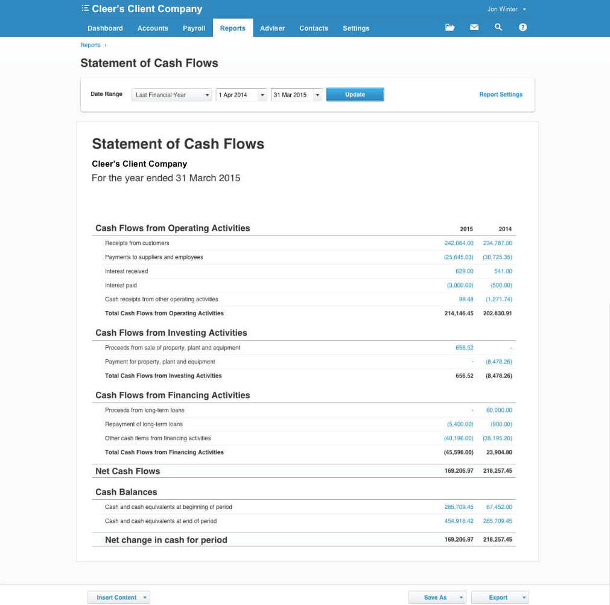Open the 31 Mar 2015 date picker arrow
Viewport: 610px width, 605px height.
317,95
